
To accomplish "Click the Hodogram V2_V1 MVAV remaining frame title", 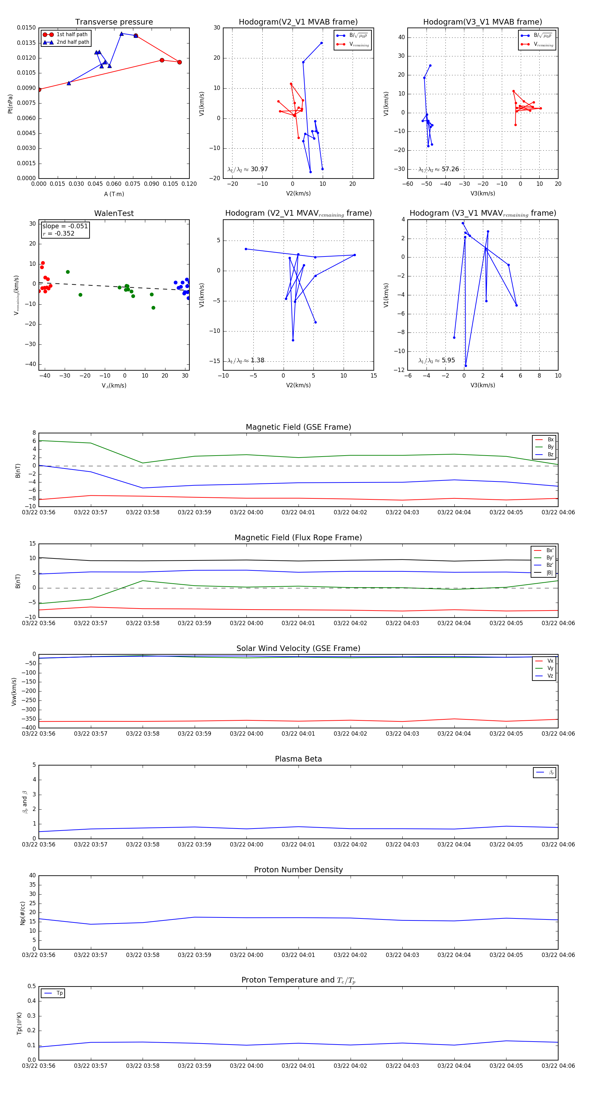I will coord(298,213).
